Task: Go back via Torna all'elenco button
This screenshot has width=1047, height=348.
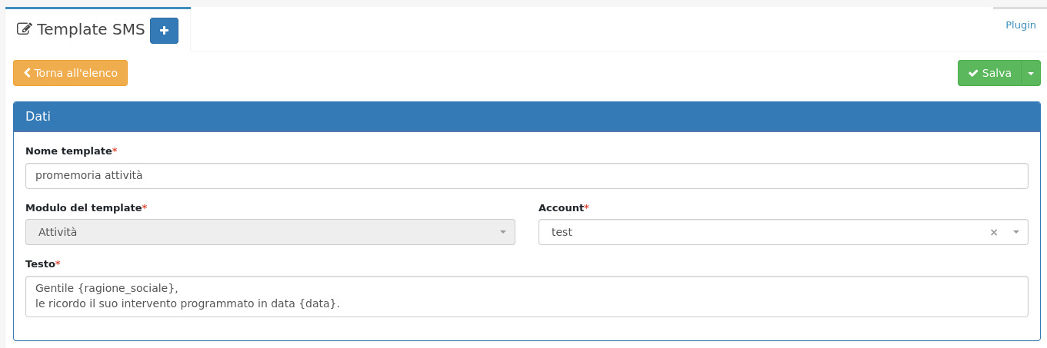Action: pyautogui.click(x=71, y=73)
